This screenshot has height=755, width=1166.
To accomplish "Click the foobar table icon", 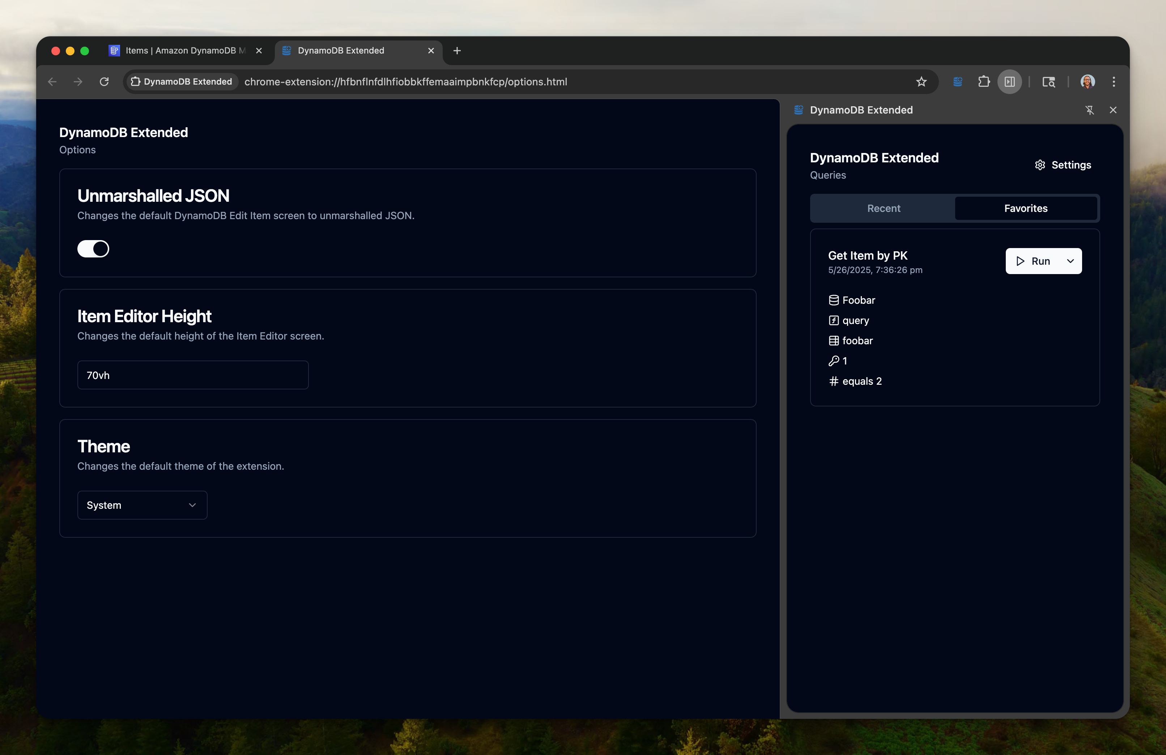I will 833,341.
